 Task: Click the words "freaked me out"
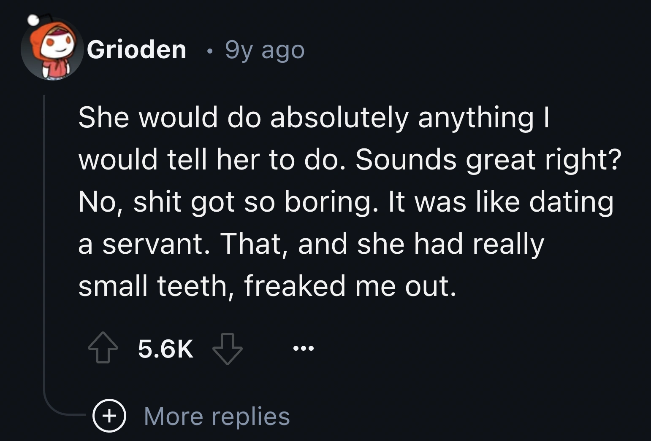point(350,286)
